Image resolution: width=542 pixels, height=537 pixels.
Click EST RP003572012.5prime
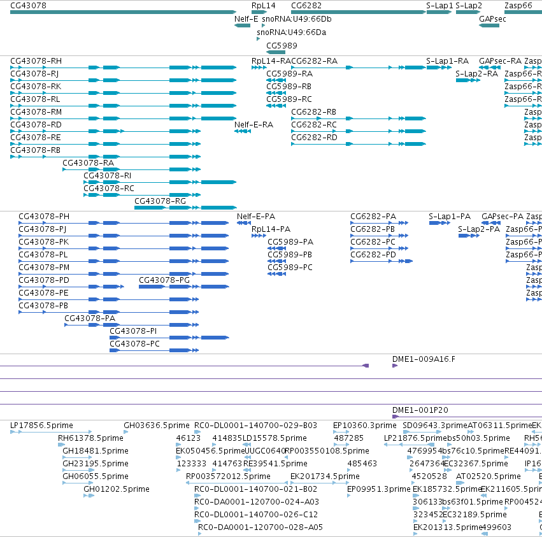coord(228,476)
